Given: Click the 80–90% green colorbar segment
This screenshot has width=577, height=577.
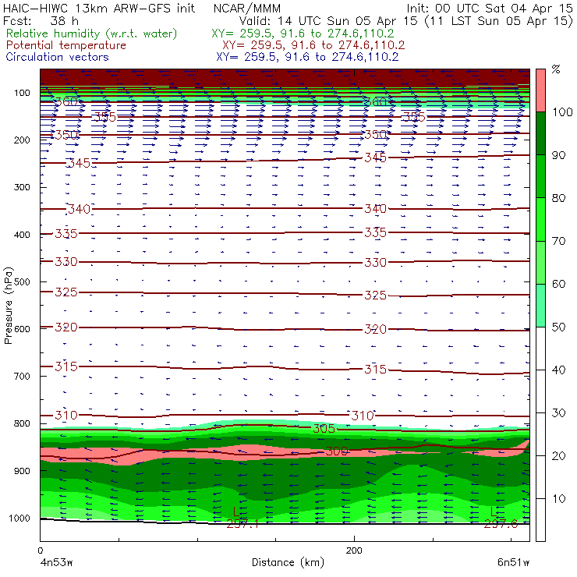Looking at the screenshot, I should 540,176.
